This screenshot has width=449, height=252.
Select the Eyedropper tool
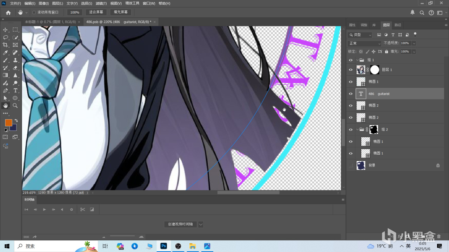point(5,52)
